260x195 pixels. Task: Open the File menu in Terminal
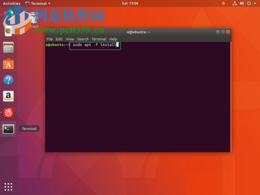[49, 39]
